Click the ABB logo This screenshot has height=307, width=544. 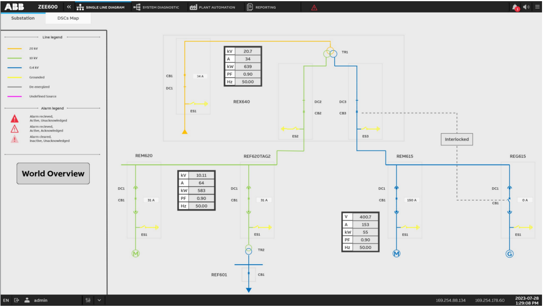(14, 7)
